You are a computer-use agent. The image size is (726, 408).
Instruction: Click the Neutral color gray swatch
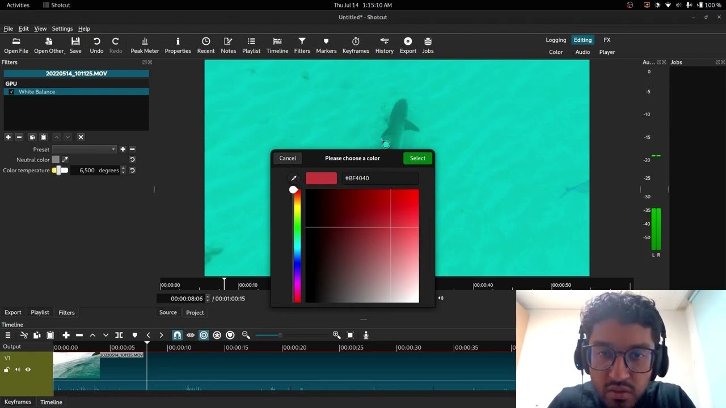tap(56, 160)
